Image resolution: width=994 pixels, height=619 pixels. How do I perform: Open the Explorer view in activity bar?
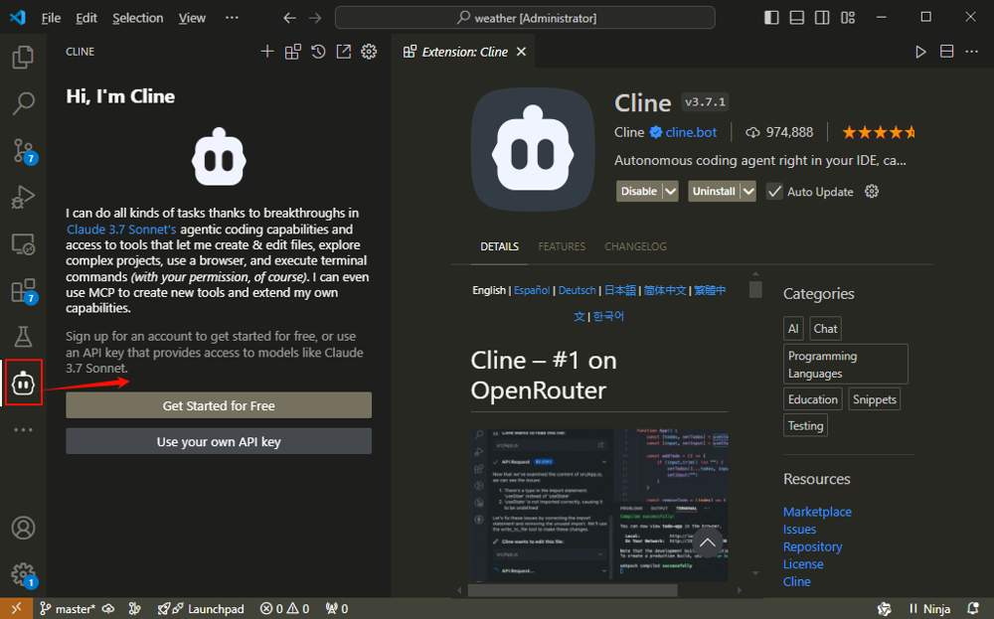(x=23, y=58)
